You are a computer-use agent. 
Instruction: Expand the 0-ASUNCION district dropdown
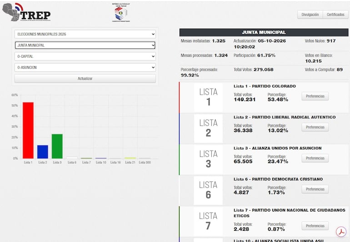click(x=85, y=67)
